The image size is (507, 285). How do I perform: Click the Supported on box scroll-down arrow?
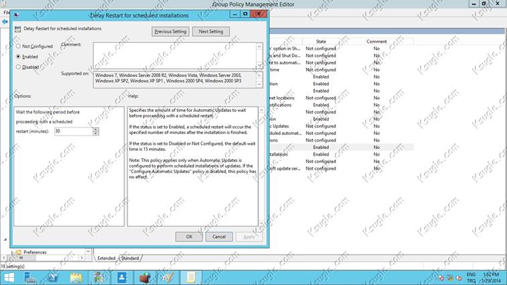point(260,84)
